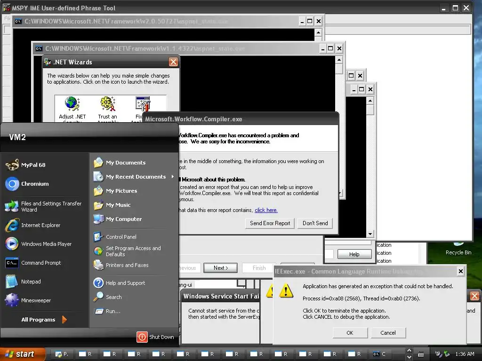Close the IEExec.exe debugging dialog
Screen dimensions: 482x361
tap(460, 271)
